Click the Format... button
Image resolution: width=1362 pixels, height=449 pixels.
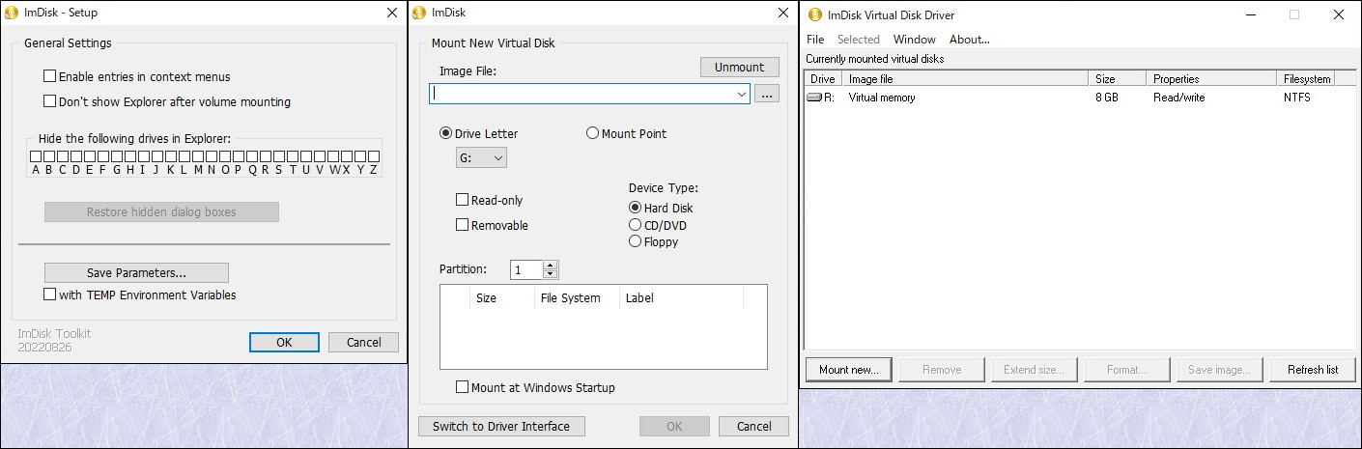[1126, 370]
